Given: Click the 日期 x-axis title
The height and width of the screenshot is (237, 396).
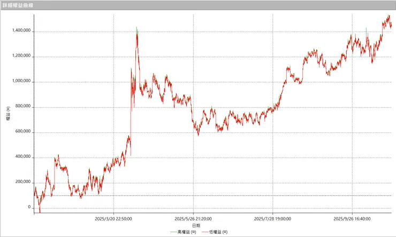Looking at the screenshot, I should click(196, 226).
